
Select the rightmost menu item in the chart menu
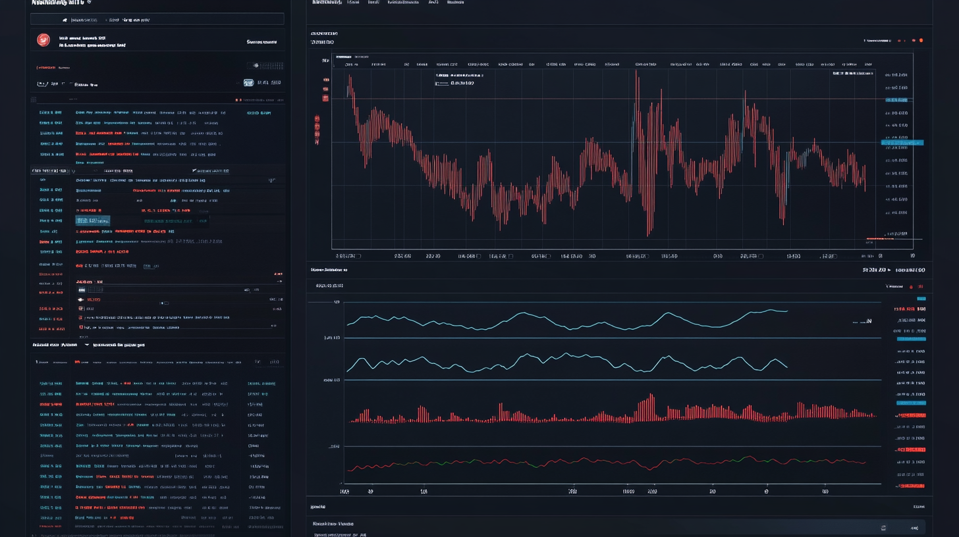coord(455,2)
